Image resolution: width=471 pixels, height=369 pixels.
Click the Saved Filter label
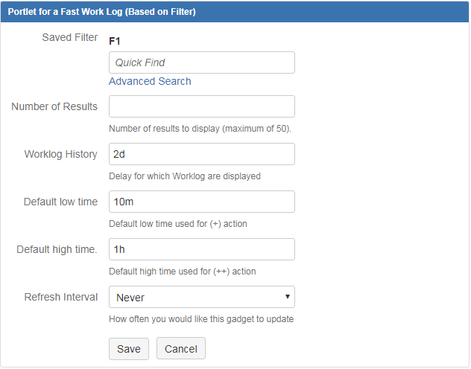(x=69, y=37)
